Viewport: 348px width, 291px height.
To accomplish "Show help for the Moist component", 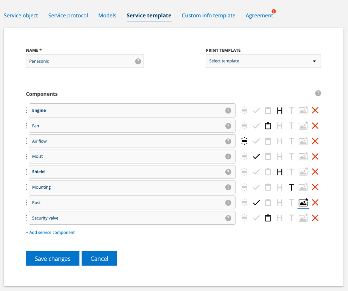I will pos(228,157).
